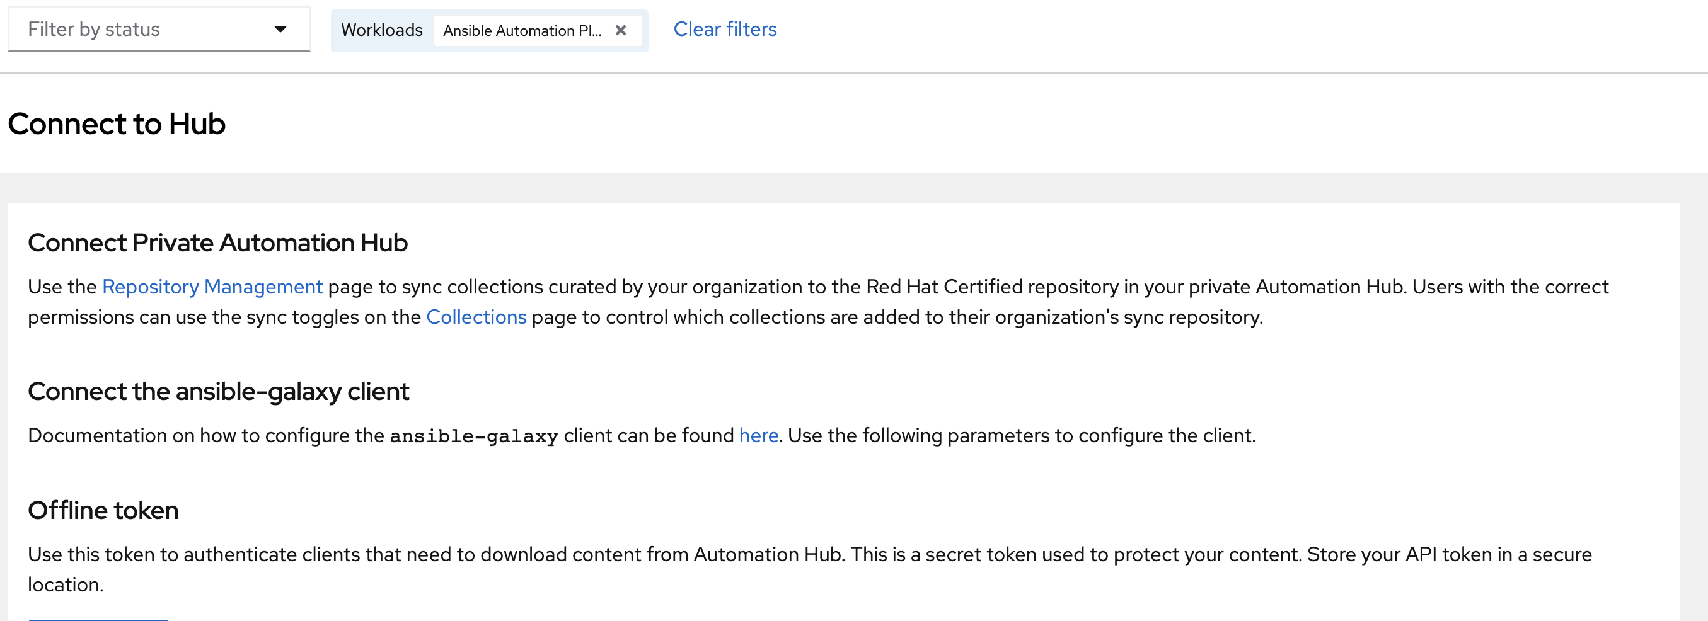This screenshot has height=621, width=1708.
Task: Remove the Ansible Automation Platform filter chip
Action: 621,30
